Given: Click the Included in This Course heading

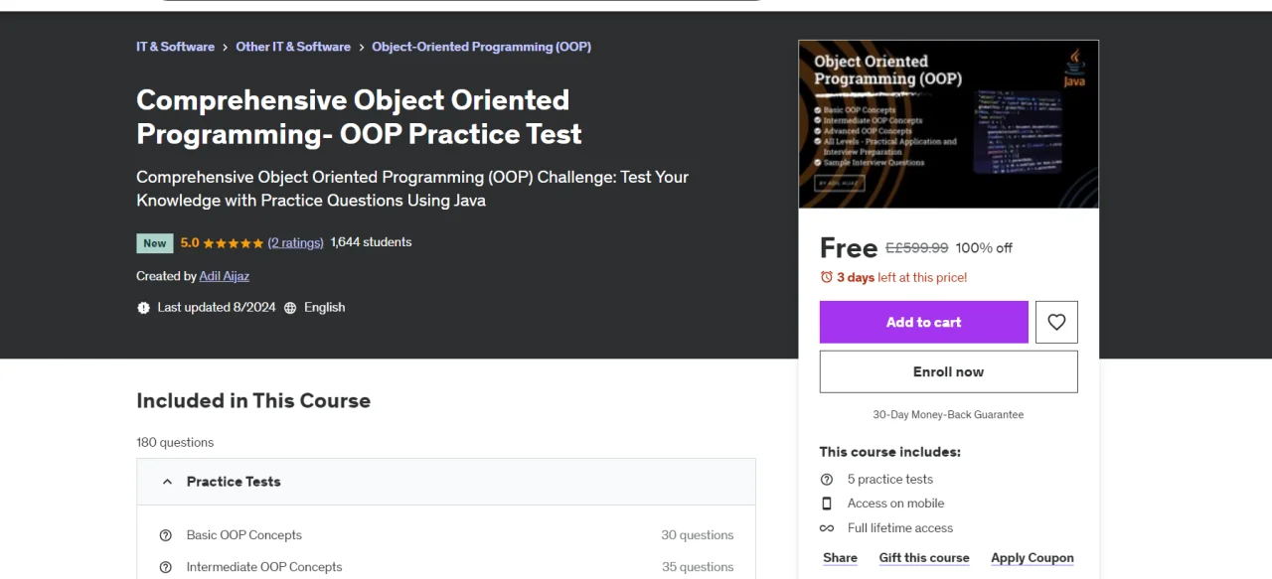Looking at the screenshot, I should pyautogui.click(x=253, y=401).
